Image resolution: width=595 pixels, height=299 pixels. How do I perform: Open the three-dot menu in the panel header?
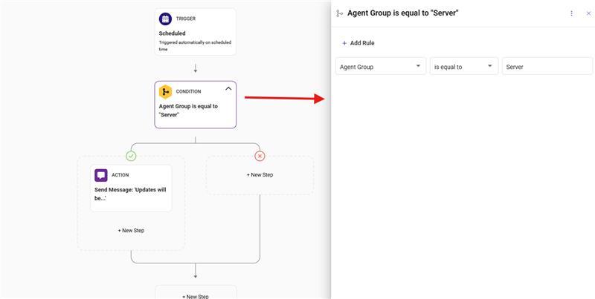(x=571, y=13)
